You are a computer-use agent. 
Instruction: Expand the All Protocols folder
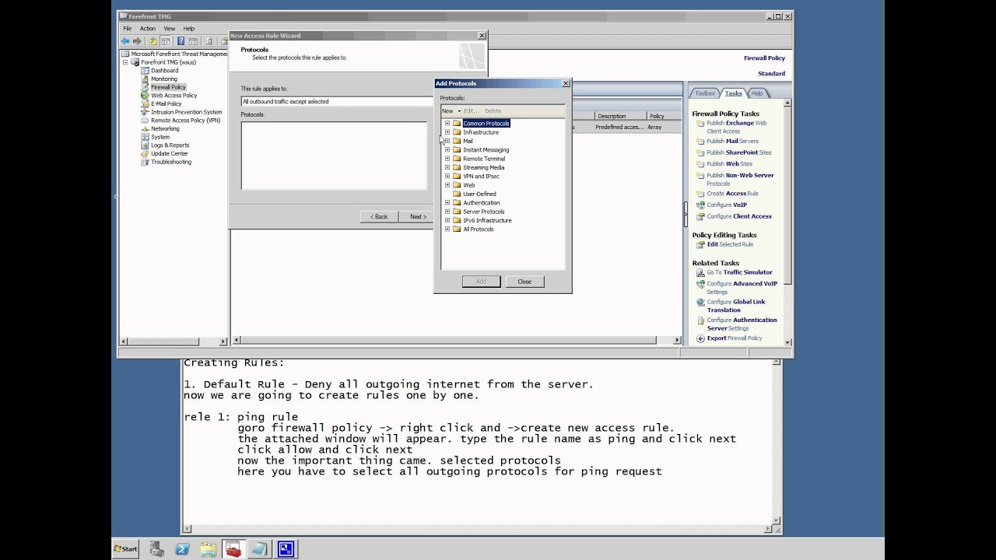pos(447,229)
